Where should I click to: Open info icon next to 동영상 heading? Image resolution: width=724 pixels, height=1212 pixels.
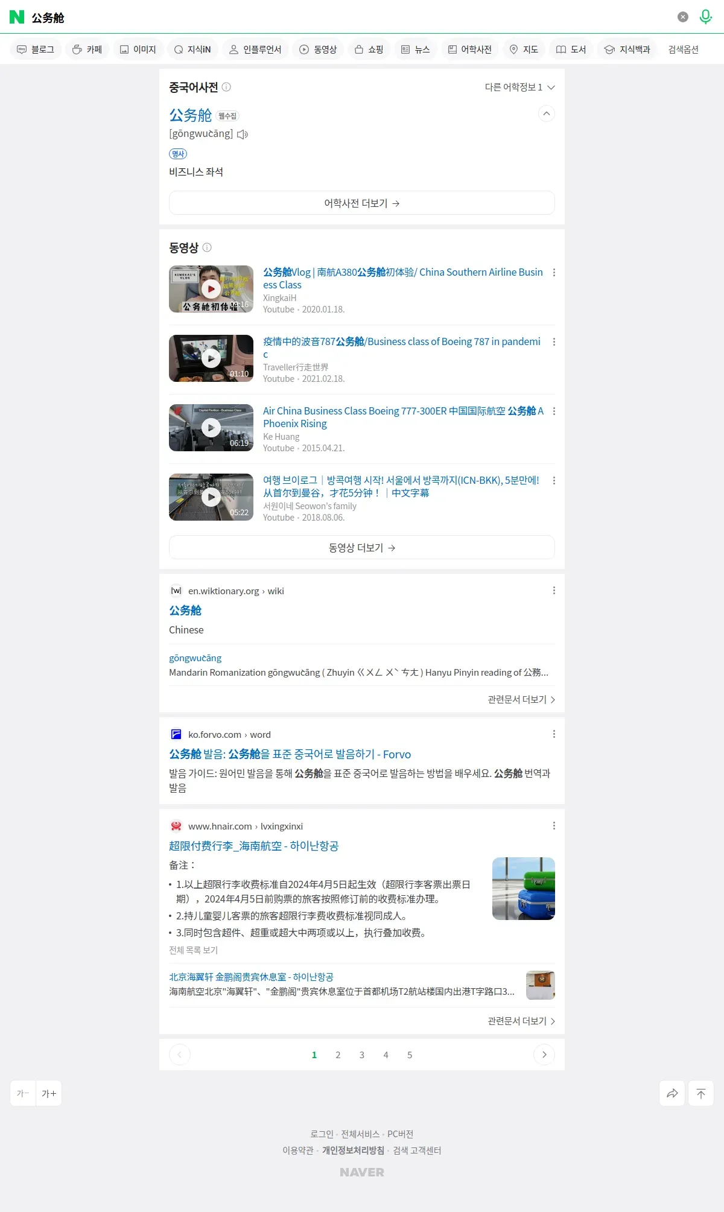pyautogui.click(x=207, y=247)
